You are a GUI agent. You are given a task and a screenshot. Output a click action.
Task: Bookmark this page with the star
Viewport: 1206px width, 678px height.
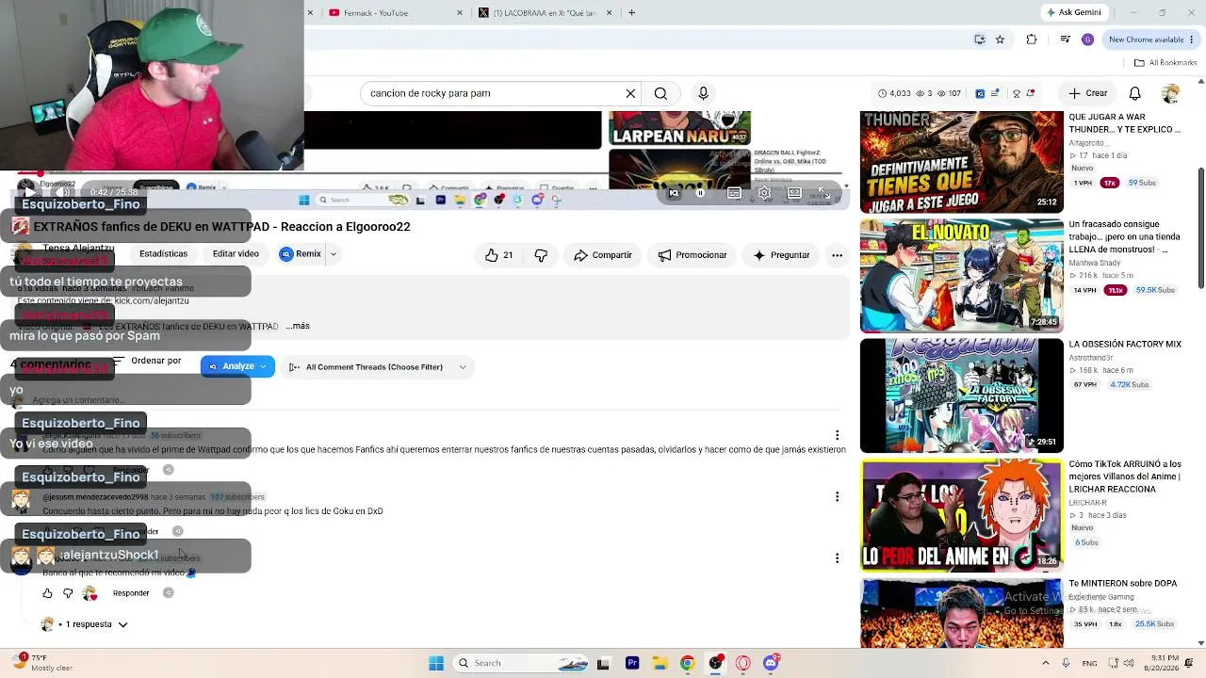(1000, 40)
